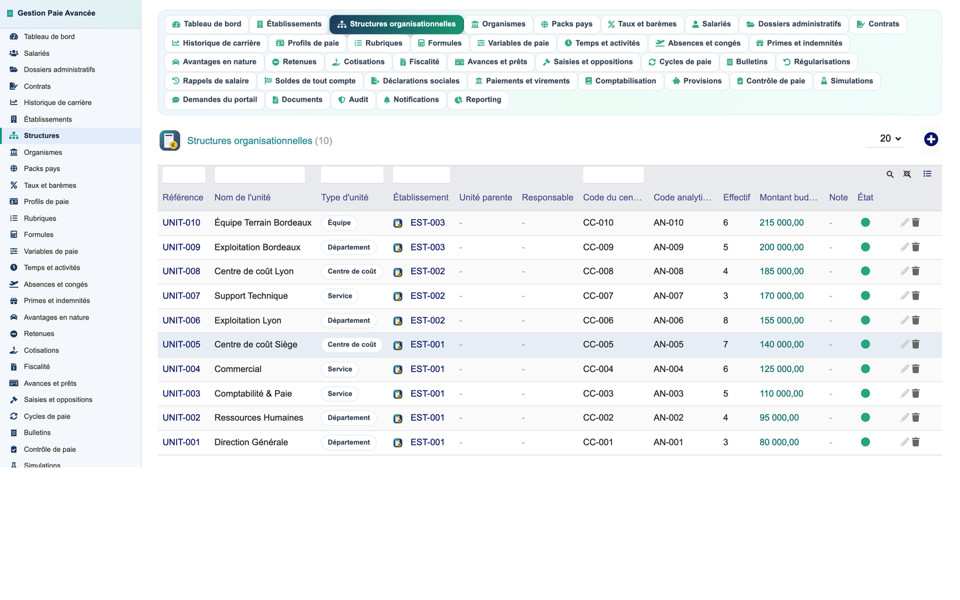The height and width of the screenshot is (600, 960).
Task: Open the Simulations tab
Action: pos(846,81)
